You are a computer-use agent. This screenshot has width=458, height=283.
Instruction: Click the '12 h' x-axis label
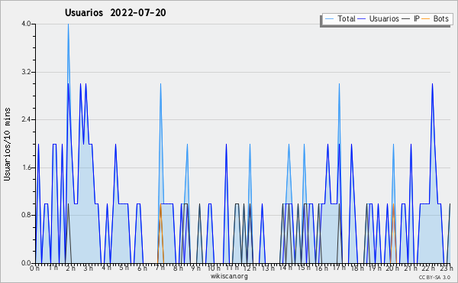(x=250, y=268)
